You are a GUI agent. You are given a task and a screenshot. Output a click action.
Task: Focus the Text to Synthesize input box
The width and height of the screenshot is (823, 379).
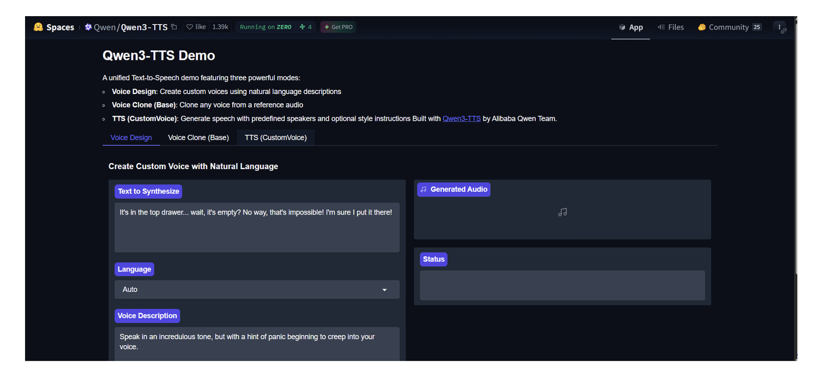[x=257, y=227]
